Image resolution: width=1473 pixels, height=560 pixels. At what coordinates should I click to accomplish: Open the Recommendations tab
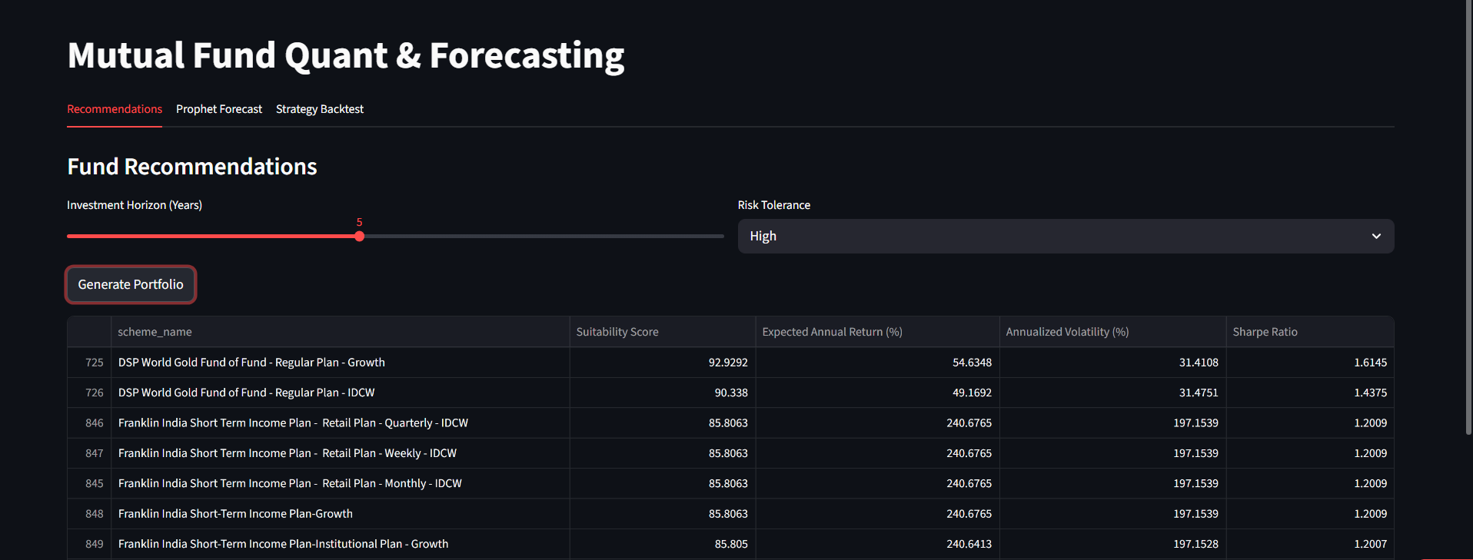(115, 109)
